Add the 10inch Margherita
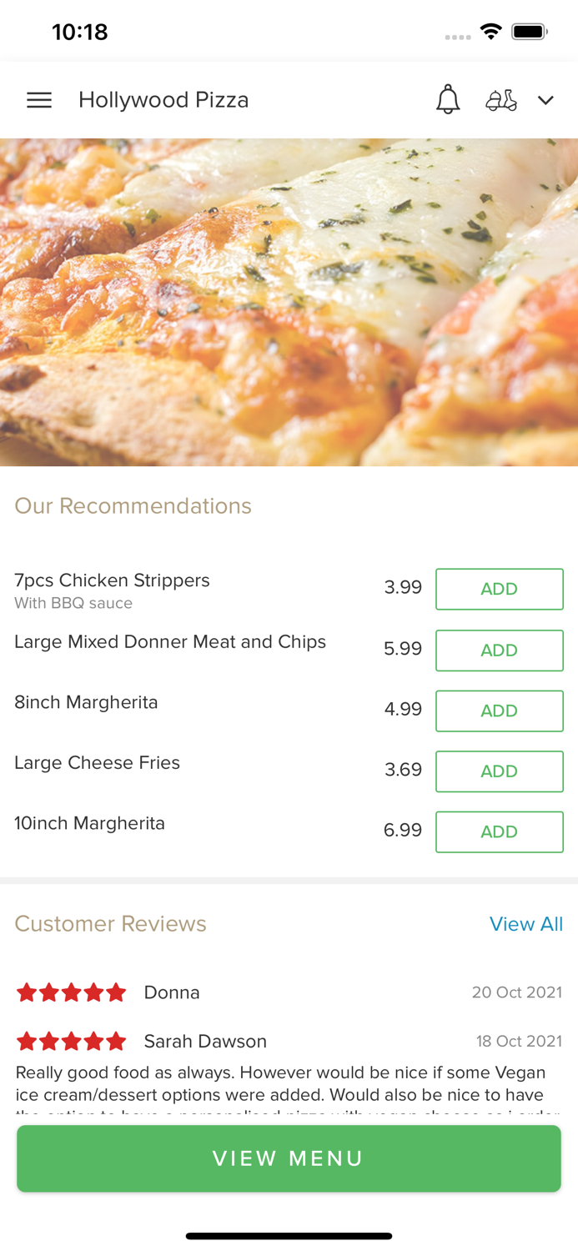Screen dimensions: 578x1251 coord(499,831)
